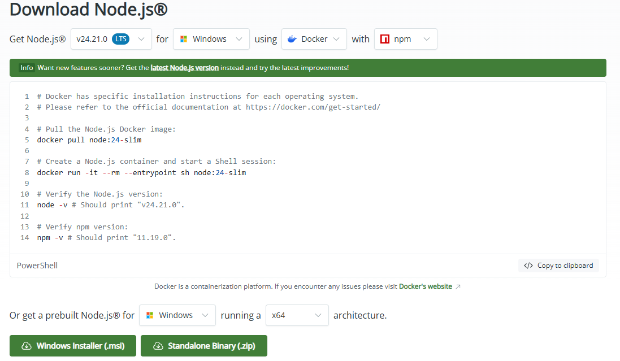Visit Docker's website link
Viewport: 620px width, 361px height.
point(426,286)
